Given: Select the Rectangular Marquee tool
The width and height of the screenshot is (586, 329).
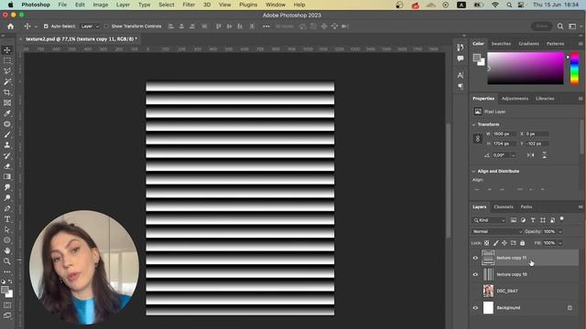Looking at the screenshot, I should (7, 60).
